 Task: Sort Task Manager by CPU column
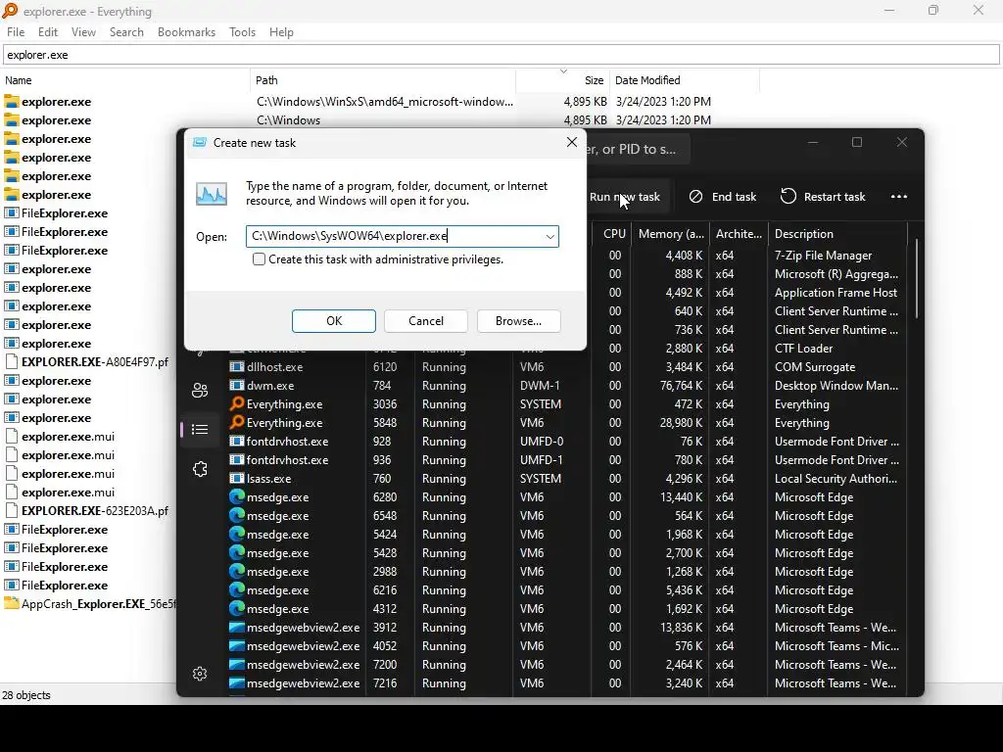[613, 233]
